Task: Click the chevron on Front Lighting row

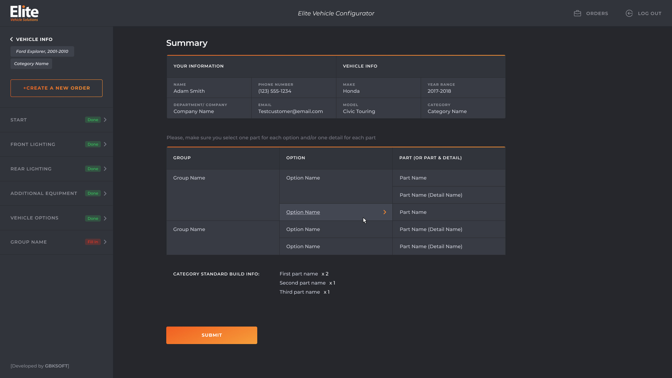Action: tap(105, 144)
